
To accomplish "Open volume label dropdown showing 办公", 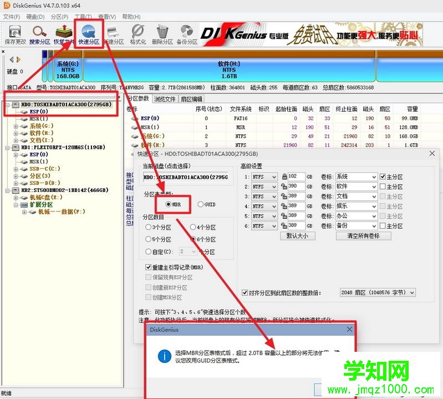I will click(x=357, y=216).
